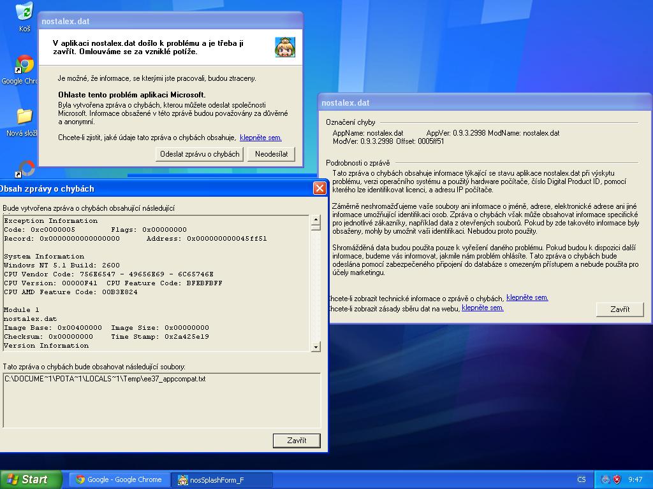Click the 'System Information' heading line
Screen dimensions: 653x489
click(x=44, y=257)
